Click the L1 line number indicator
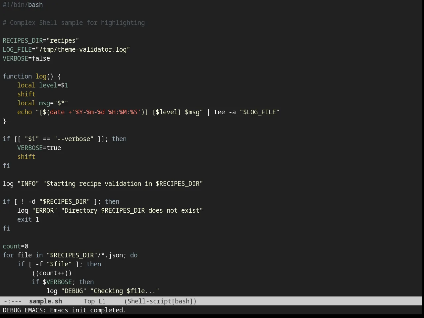 (102, 301)
